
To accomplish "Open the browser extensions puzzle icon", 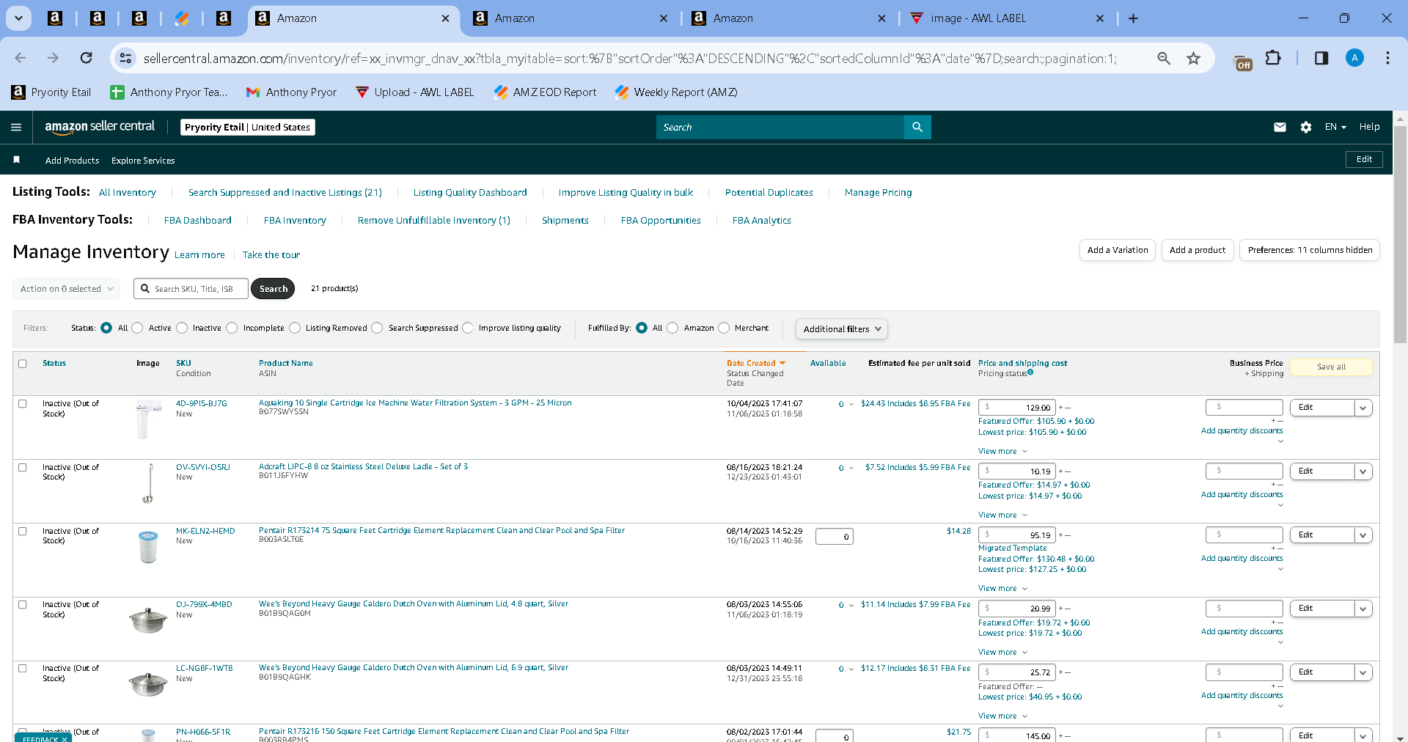I will point(1273,58).
